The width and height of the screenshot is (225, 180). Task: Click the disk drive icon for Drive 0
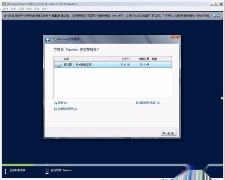[58, 65]
